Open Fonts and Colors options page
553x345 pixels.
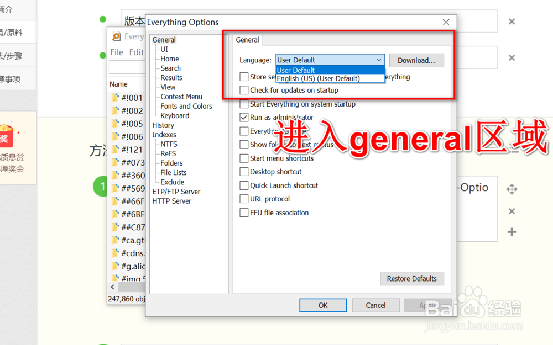tap(186, 107)
